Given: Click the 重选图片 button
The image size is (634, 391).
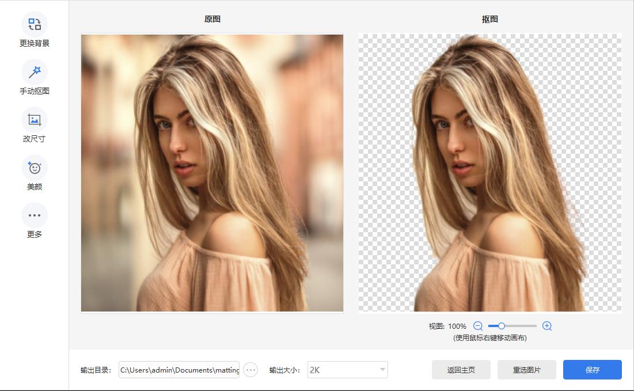Looking at the screenshot, I should pyautogui.click(x=527, y=370).
